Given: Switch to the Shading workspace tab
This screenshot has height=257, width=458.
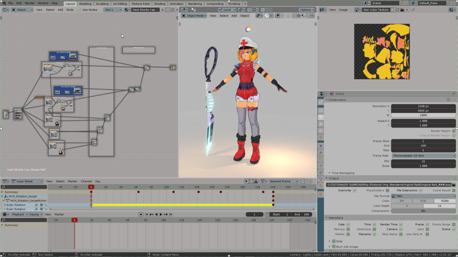Looking at the screenshot, I should 160,4.
